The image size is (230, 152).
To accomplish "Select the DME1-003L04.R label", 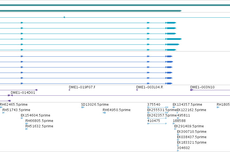I will pyautogui.click(x=149, y=87).
